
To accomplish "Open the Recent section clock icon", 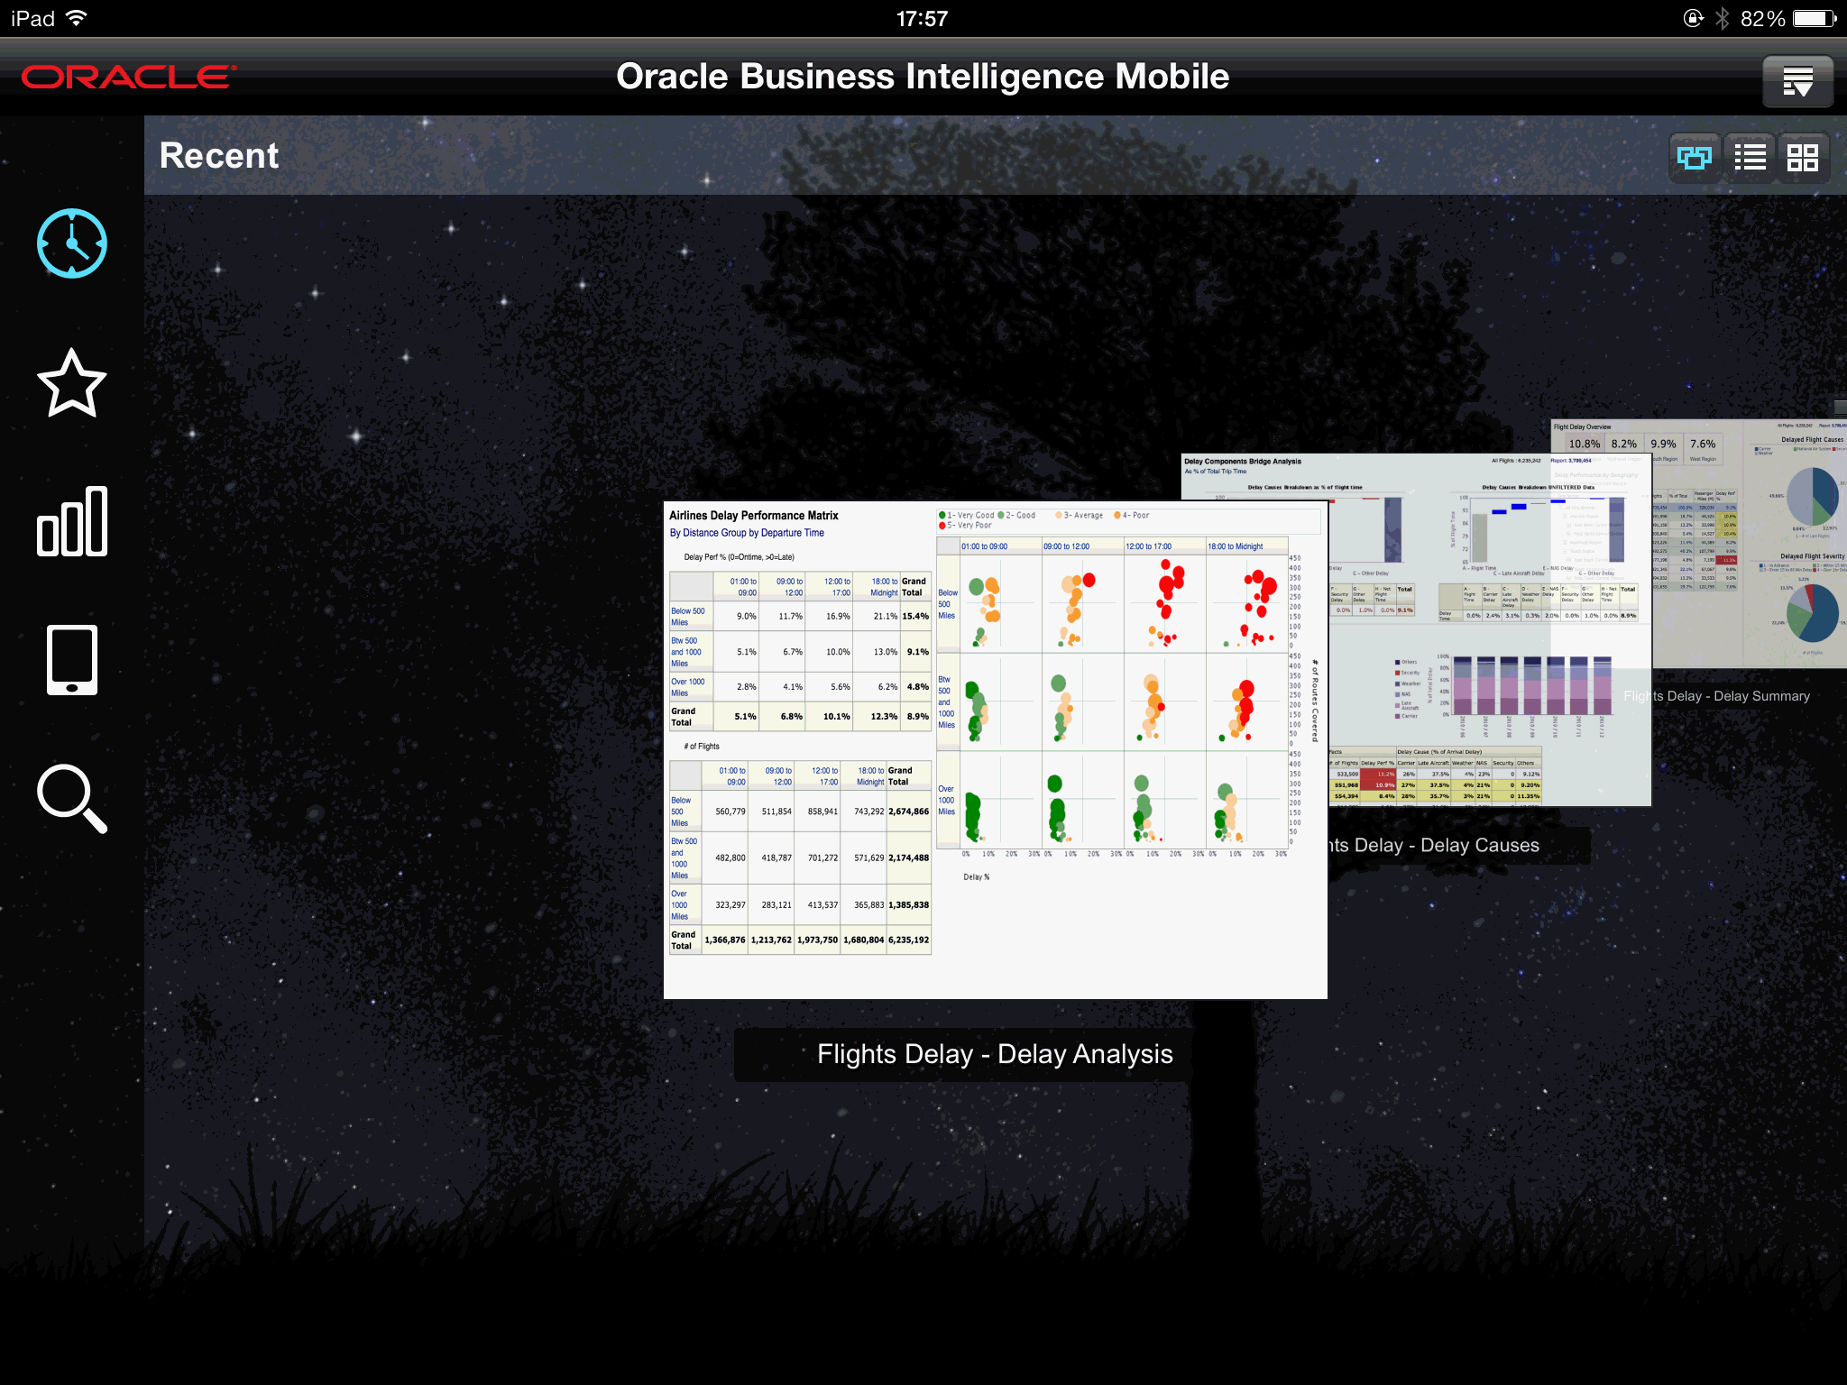I will pyautogui.click(x=72, y=243).
